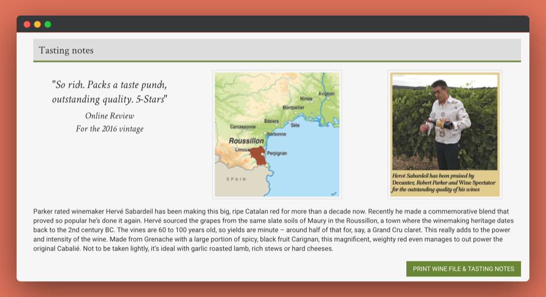Click the green maximize window button
Screen dimensions: 546x297
pos(48,24)
